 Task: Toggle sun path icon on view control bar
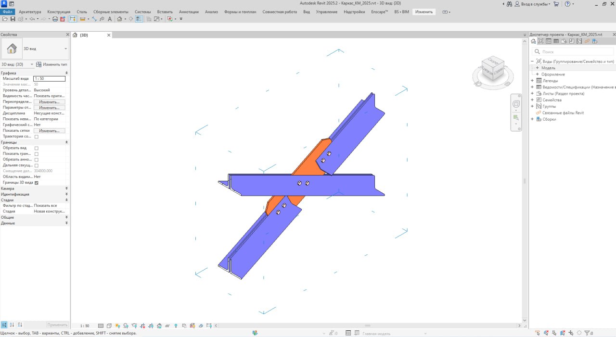[x=117, y=325]
